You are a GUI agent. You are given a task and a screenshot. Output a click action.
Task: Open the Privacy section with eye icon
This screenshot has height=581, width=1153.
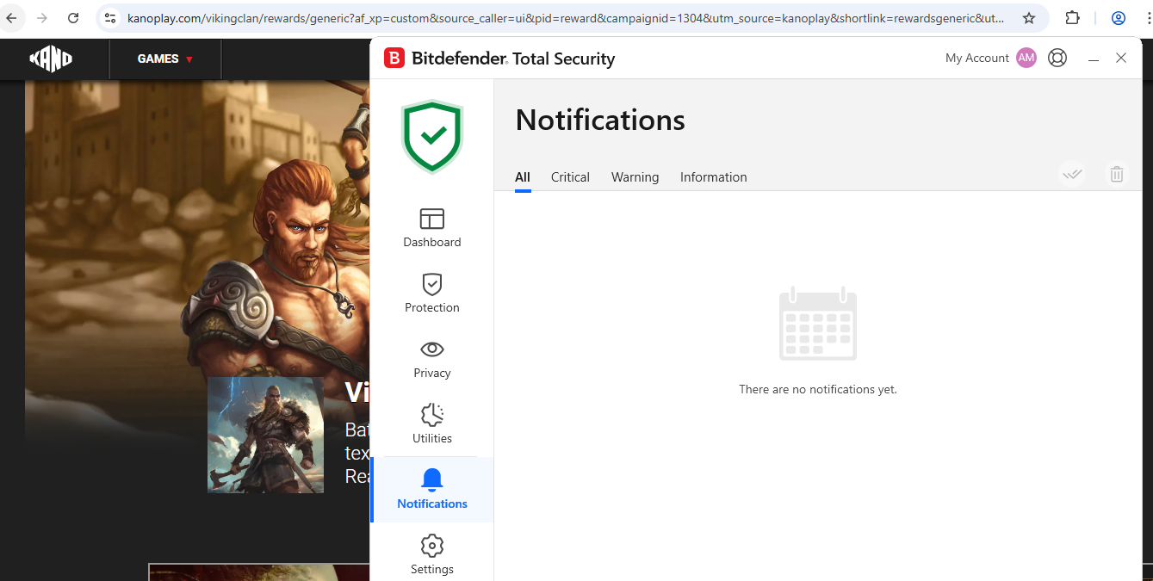tap(432, 359)
